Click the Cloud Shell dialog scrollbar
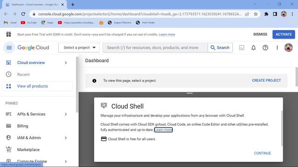The image size is (298, 167). tap(282, 128)
